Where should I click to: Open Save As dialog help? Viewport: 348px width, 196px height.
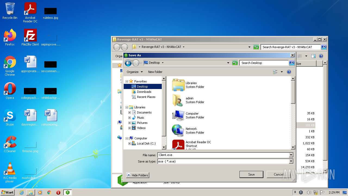(289, 72)
